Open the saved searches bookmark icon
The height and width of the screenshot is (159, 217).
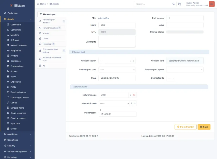[179, 4]
